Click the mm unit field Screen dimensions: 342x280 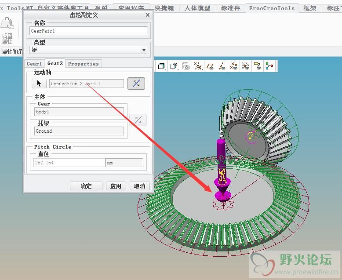(x=124, y=163)
